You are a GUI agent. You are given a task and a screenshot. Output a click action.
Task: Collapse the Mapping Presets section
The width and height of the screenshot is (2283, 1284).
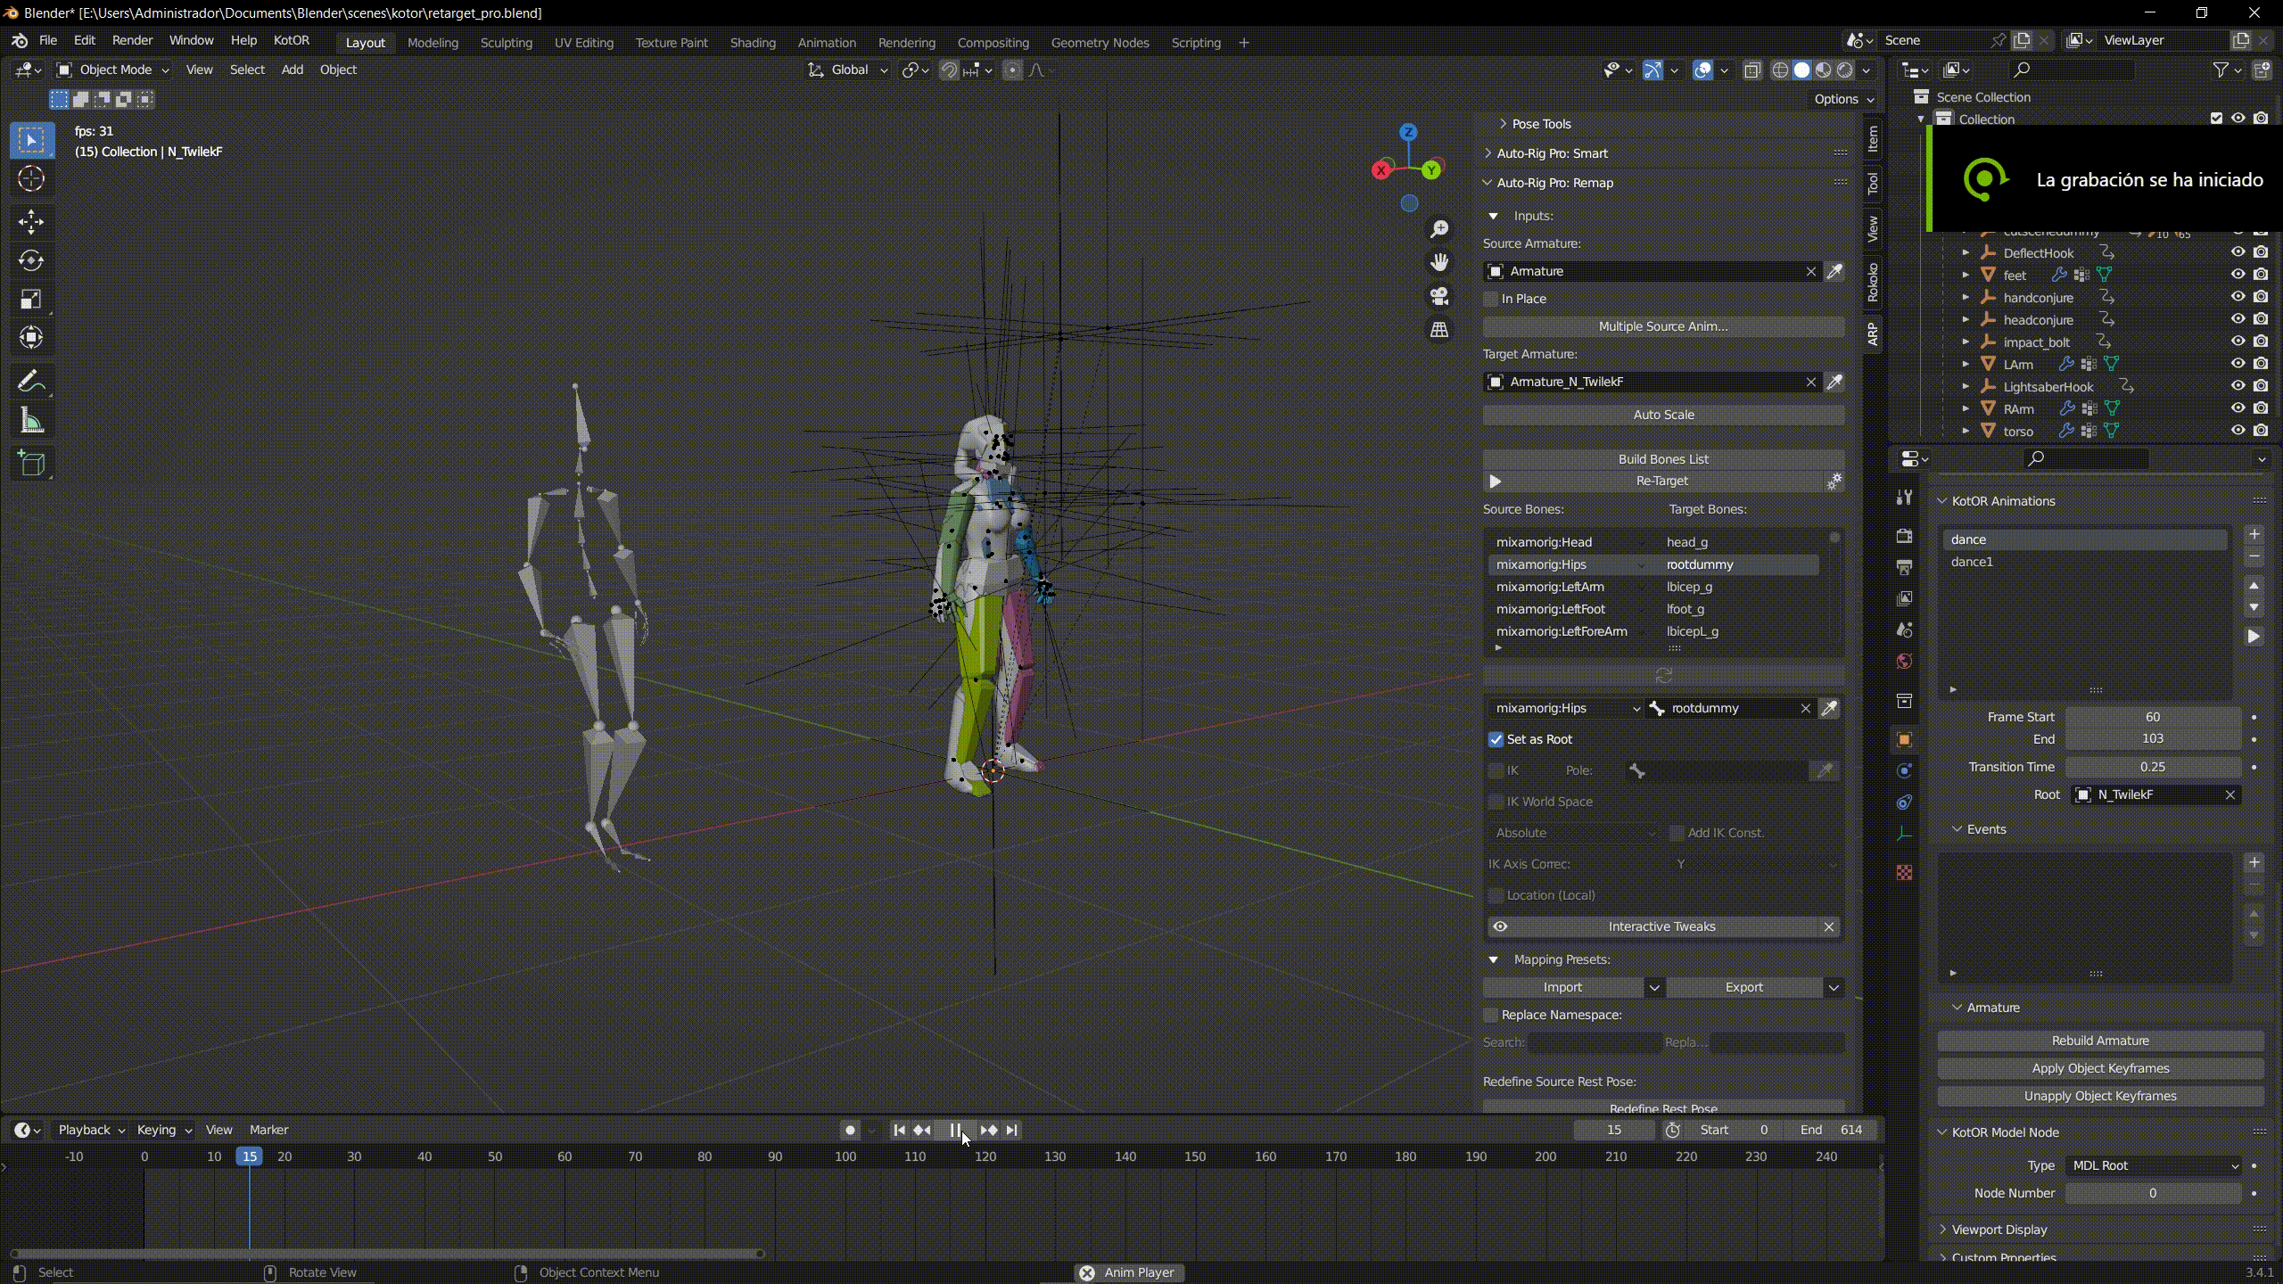click(1494, 959)
